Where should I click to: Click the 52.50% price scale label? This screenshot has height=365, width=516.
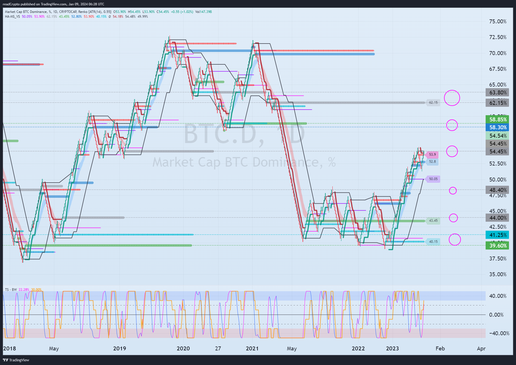coord(498,164)
